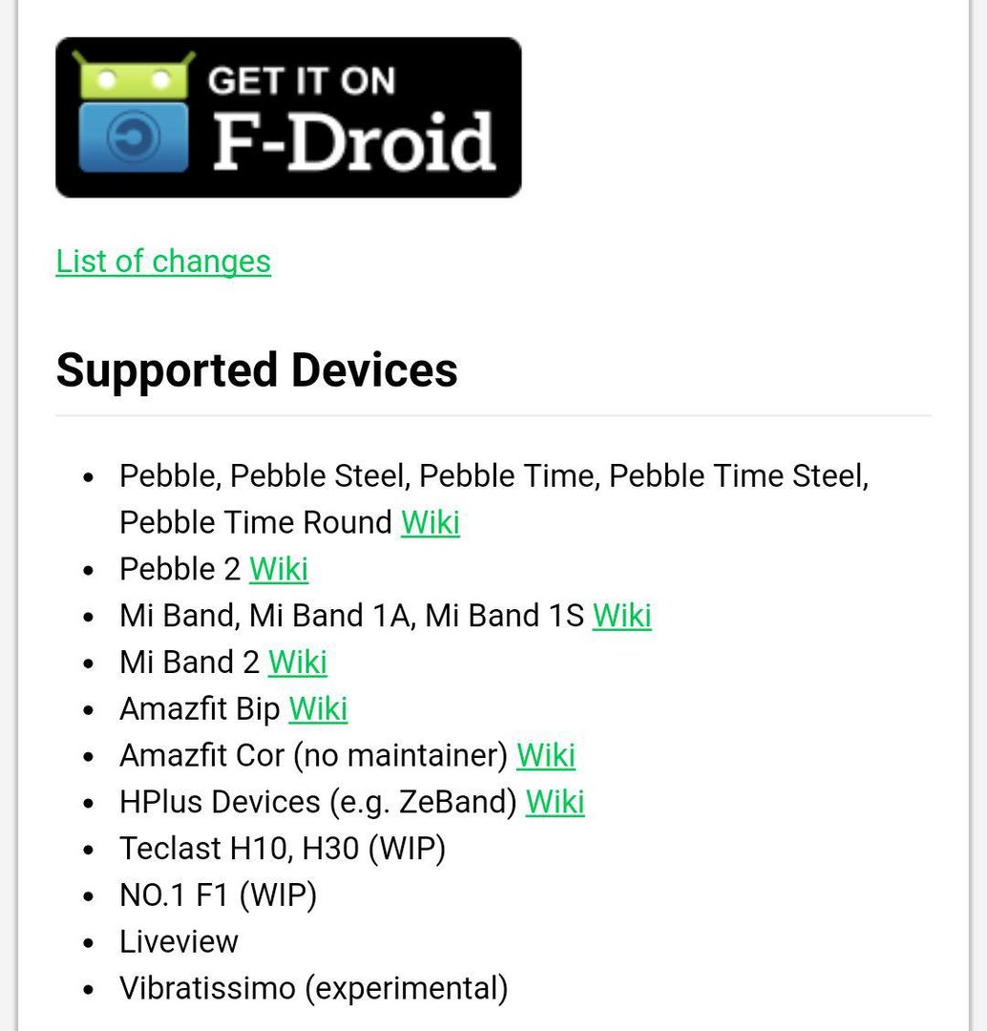Open the Amazfit Cor Wiki link
This screenshot has width=987, height=1031.
(546, 755)
